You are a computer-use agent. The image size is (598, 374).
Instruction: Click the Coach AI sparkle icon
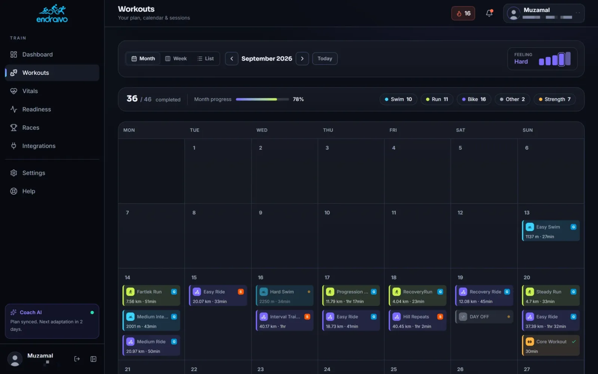click(x=14, y=312)
